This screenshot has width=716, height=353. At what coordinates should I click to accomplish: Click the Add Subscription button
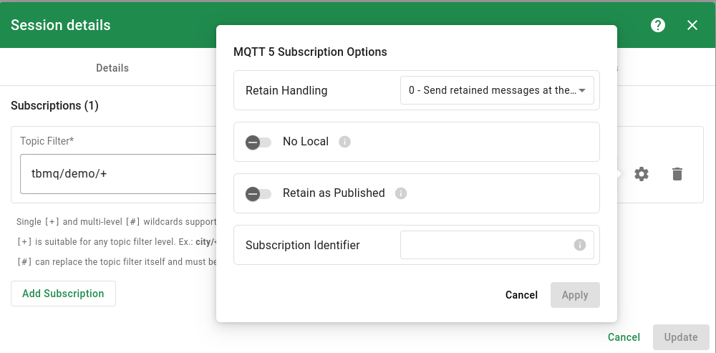(x=63, y=294)
